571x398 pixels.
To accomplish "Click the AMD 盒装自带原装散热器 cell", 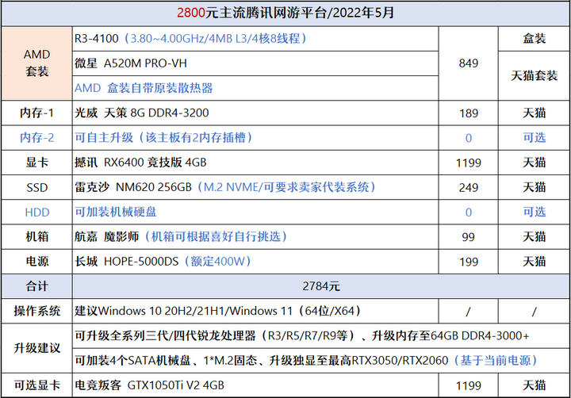I will pyautogui.click(x=255, y=88).
